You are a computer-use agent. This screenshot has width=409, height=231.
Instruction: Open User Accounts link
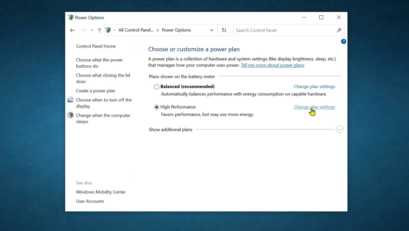[x=90, y=201]
